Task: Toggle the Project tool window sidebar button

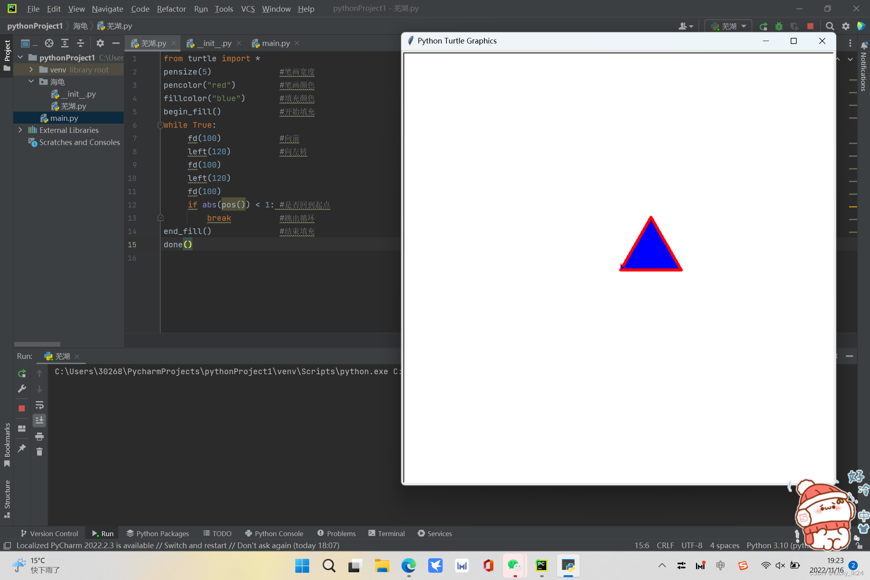Action: point(7,50)
